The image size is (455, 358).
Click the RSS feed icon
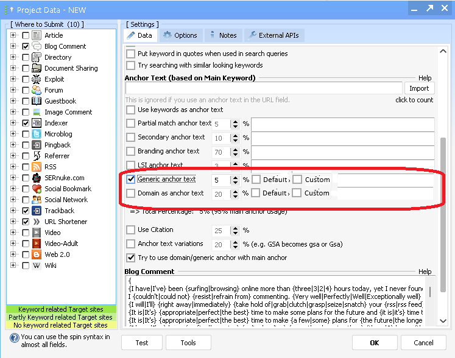[37, 167]
